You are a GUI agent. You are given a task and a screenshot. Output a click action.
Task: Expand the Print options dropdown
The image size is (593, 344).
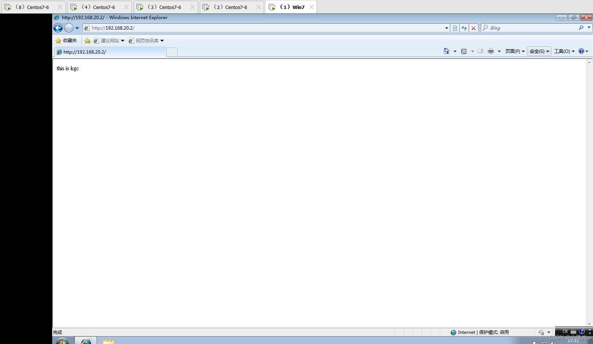(499, 51)
